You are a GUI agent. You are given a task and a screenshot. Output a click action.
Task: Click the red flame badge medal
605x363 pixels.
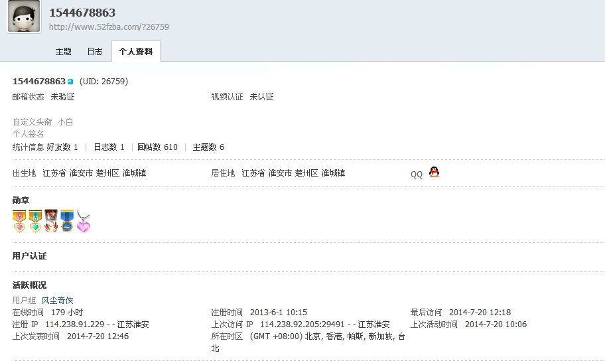pos(51,221)
